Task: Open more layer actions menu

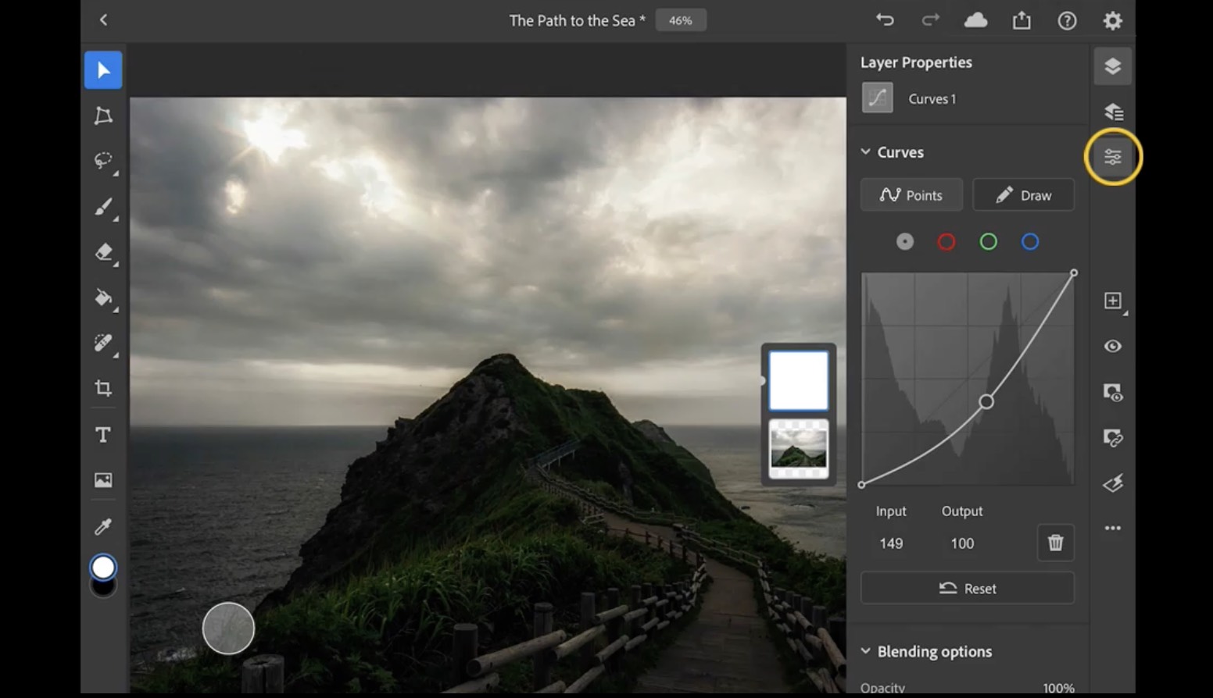Action: [x=1113, y=529]
